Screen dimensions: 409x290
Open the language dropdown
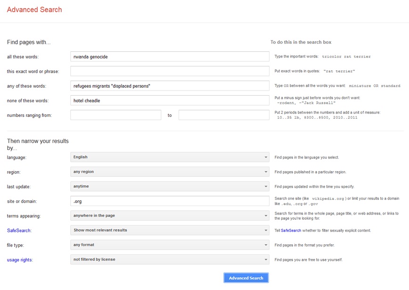tap(170, 157)
